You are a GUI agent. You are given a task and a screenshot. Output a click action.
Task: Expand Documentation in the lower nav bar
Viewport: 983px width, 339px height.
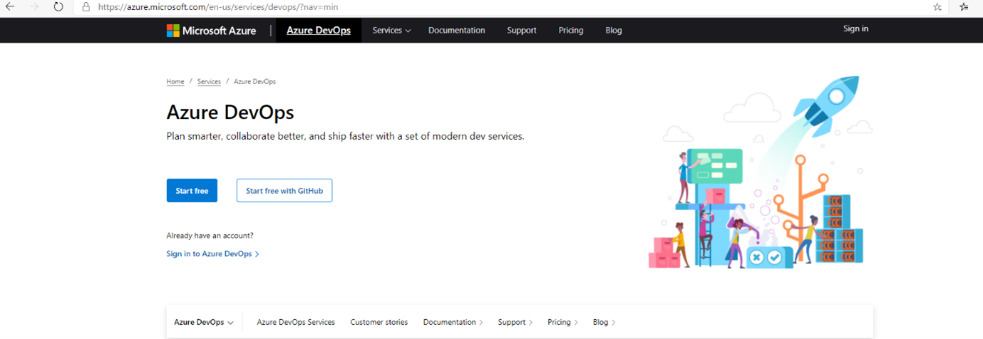pos(453,323)
